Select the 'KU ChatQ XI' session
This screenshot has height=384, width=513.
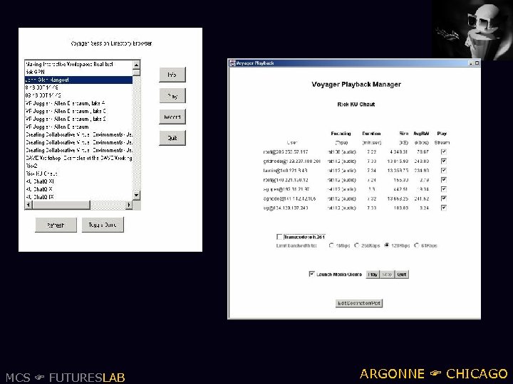click(x=78, y=181)
